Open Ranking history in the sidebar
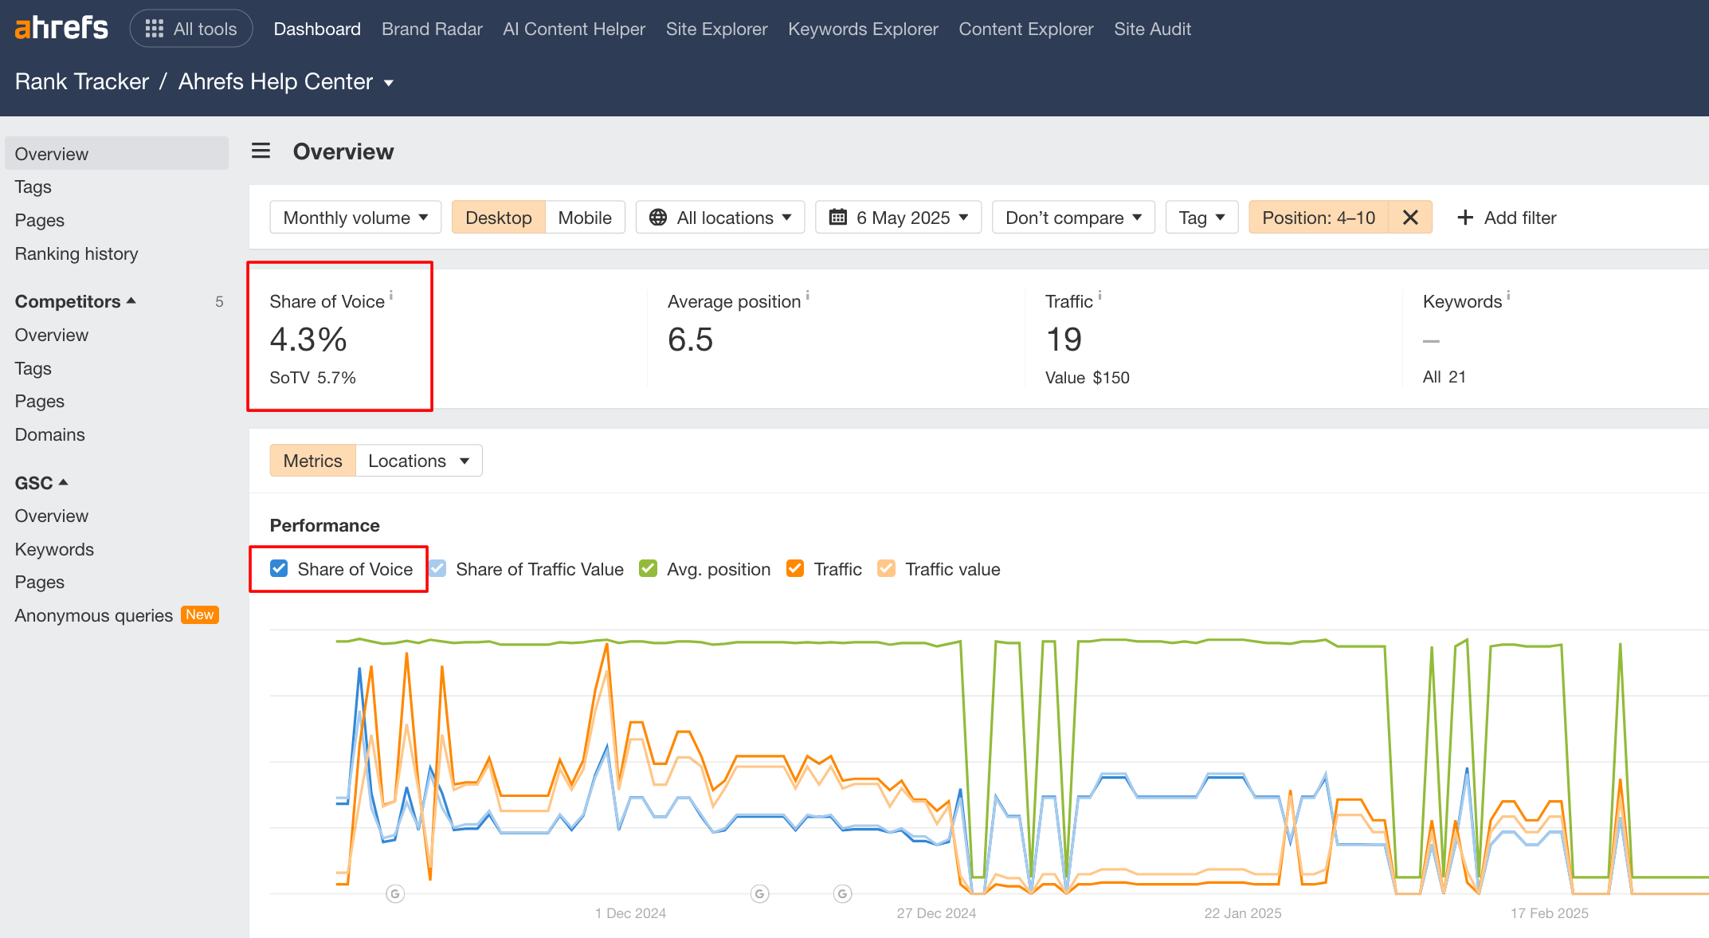 click(x=76, y=253)
